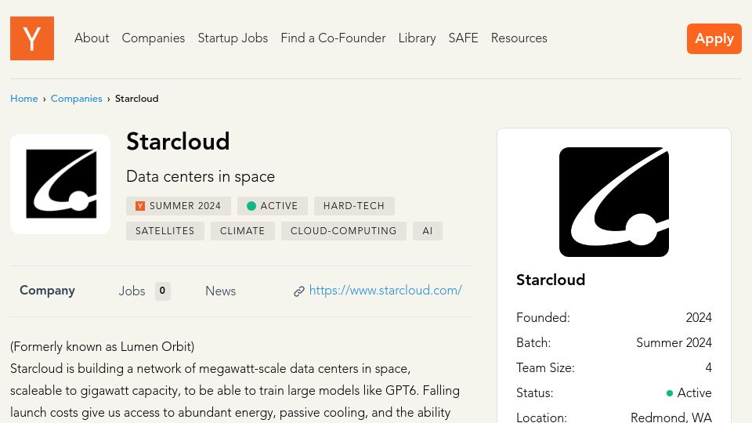Click the link chain icon beside the website URL
752x423 pixels.
coord(298,291)
